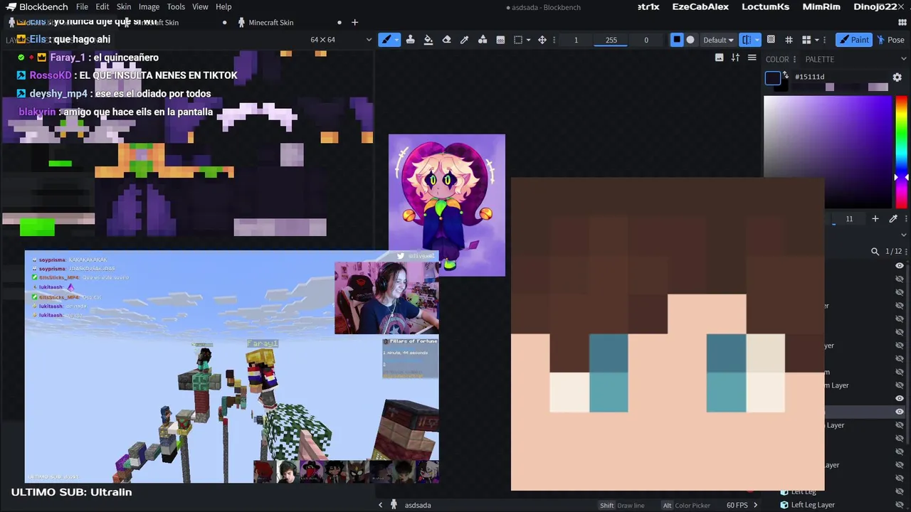Viewport: 911px width, 512px height.
Task: Open the view layout dropdown arrow
Action: (x=816, y=40)
